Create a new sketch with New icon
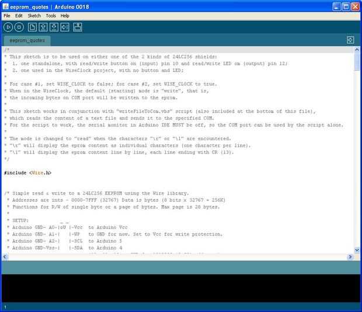Viewport: 362px width, 312px height. click(x=32, y=27)
